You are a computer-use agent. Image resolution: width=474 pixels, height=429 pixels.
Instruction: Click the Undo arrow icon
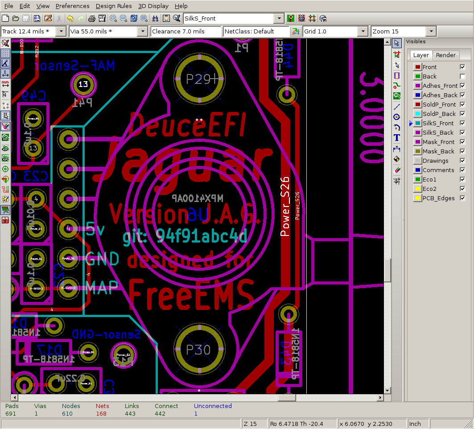point(70,18)
